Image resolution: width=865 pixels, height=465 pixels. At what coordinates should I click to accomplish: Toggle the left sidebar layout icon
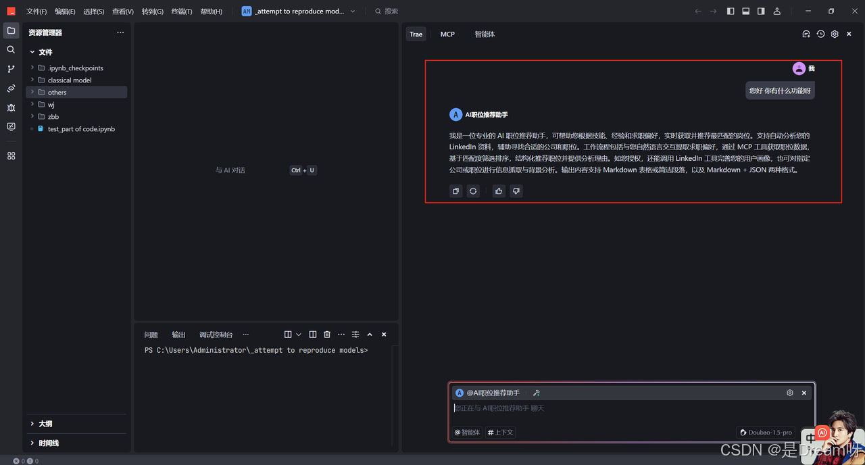(x=731, y=11)
